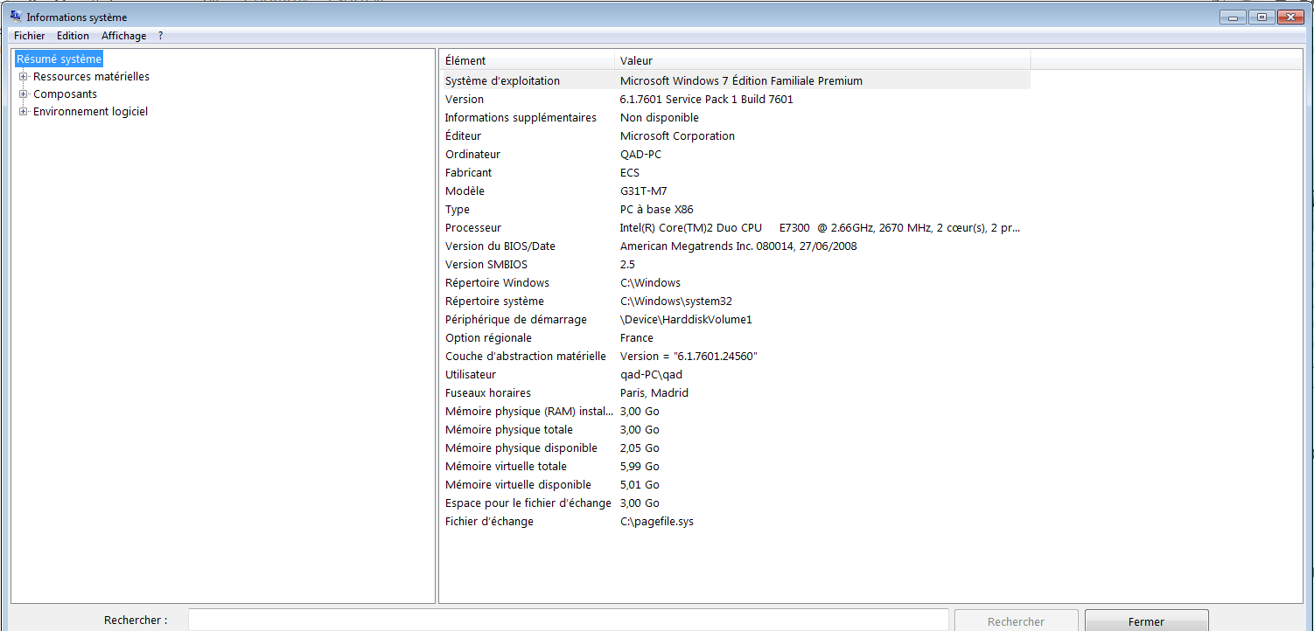Sort by the Élément column header
1314x631 pixels.
coord(527,60)
